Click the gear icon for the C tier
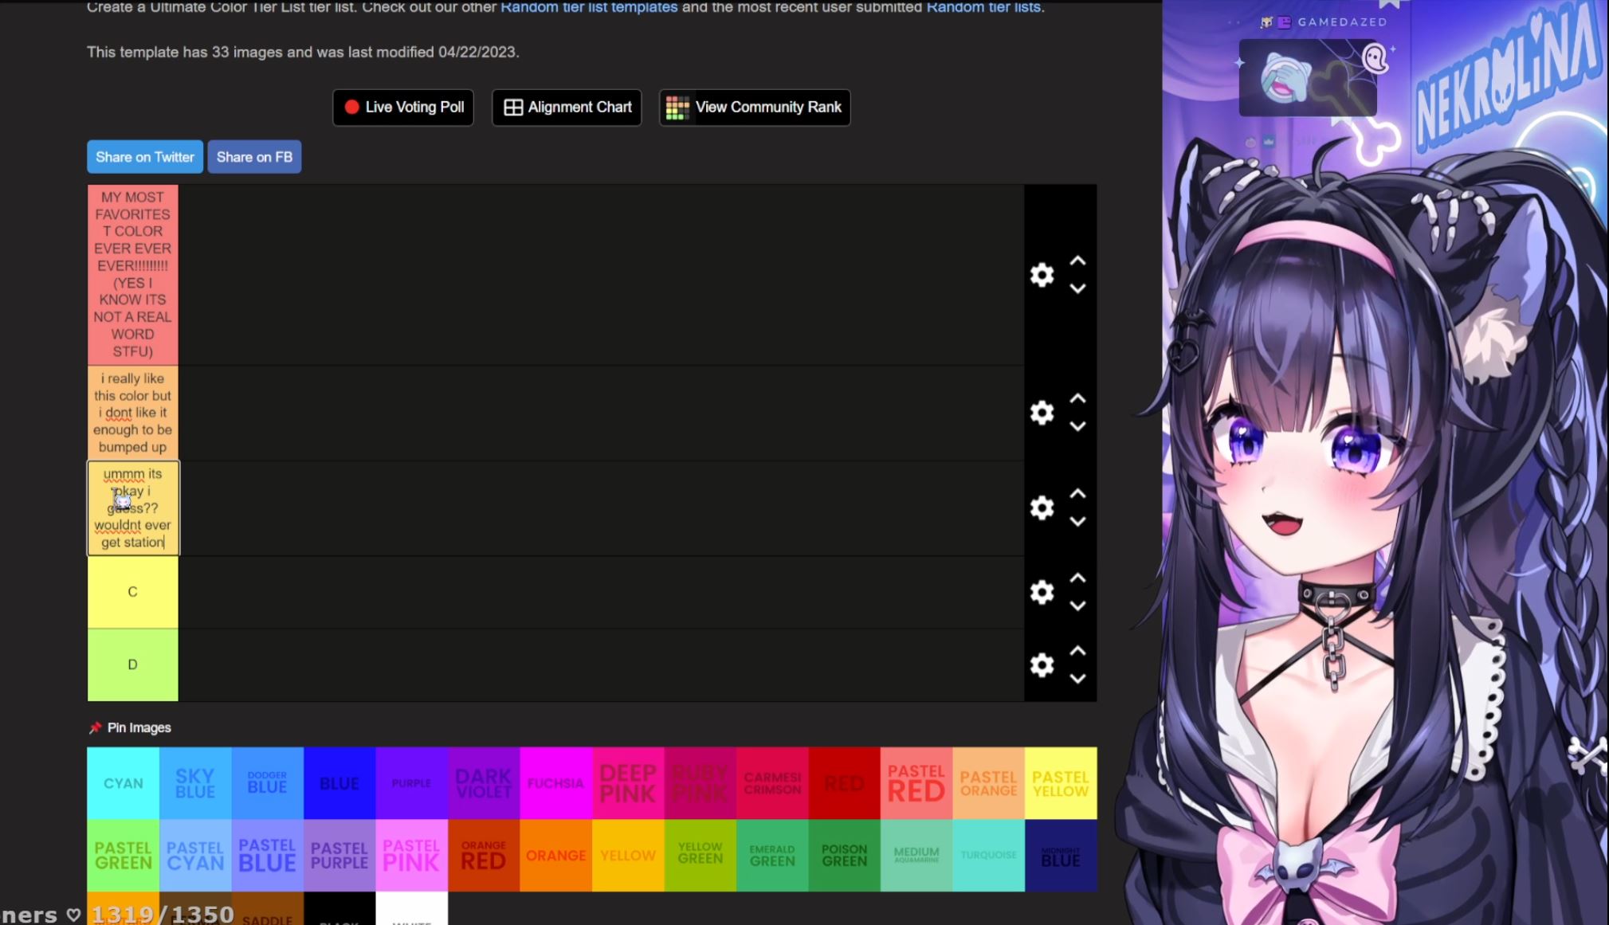Screen dimensions: 1609x925 click(1042, 592)
